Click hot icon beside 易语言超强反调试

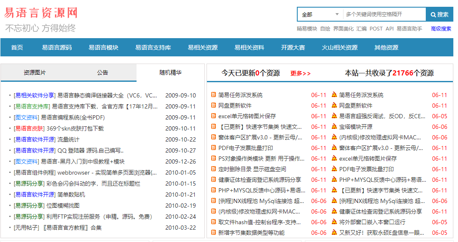pos(335,116)
